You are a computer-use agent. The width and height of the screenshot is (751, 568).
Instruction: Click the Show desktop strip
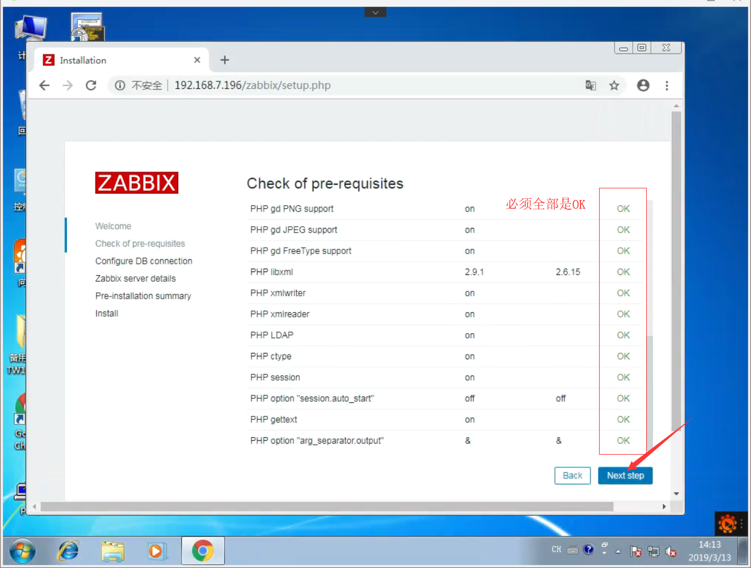[x=743, y=551]
